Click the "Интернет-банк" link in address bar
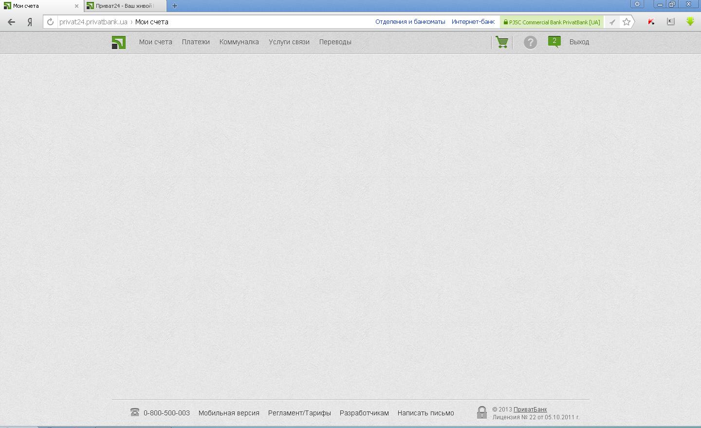The image size is (701, 428). coord(473,22)
